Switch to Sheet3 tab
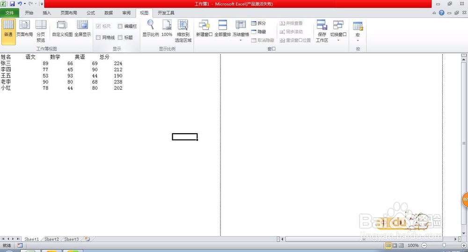Screen dimensions: 468x252 [71, 239]
